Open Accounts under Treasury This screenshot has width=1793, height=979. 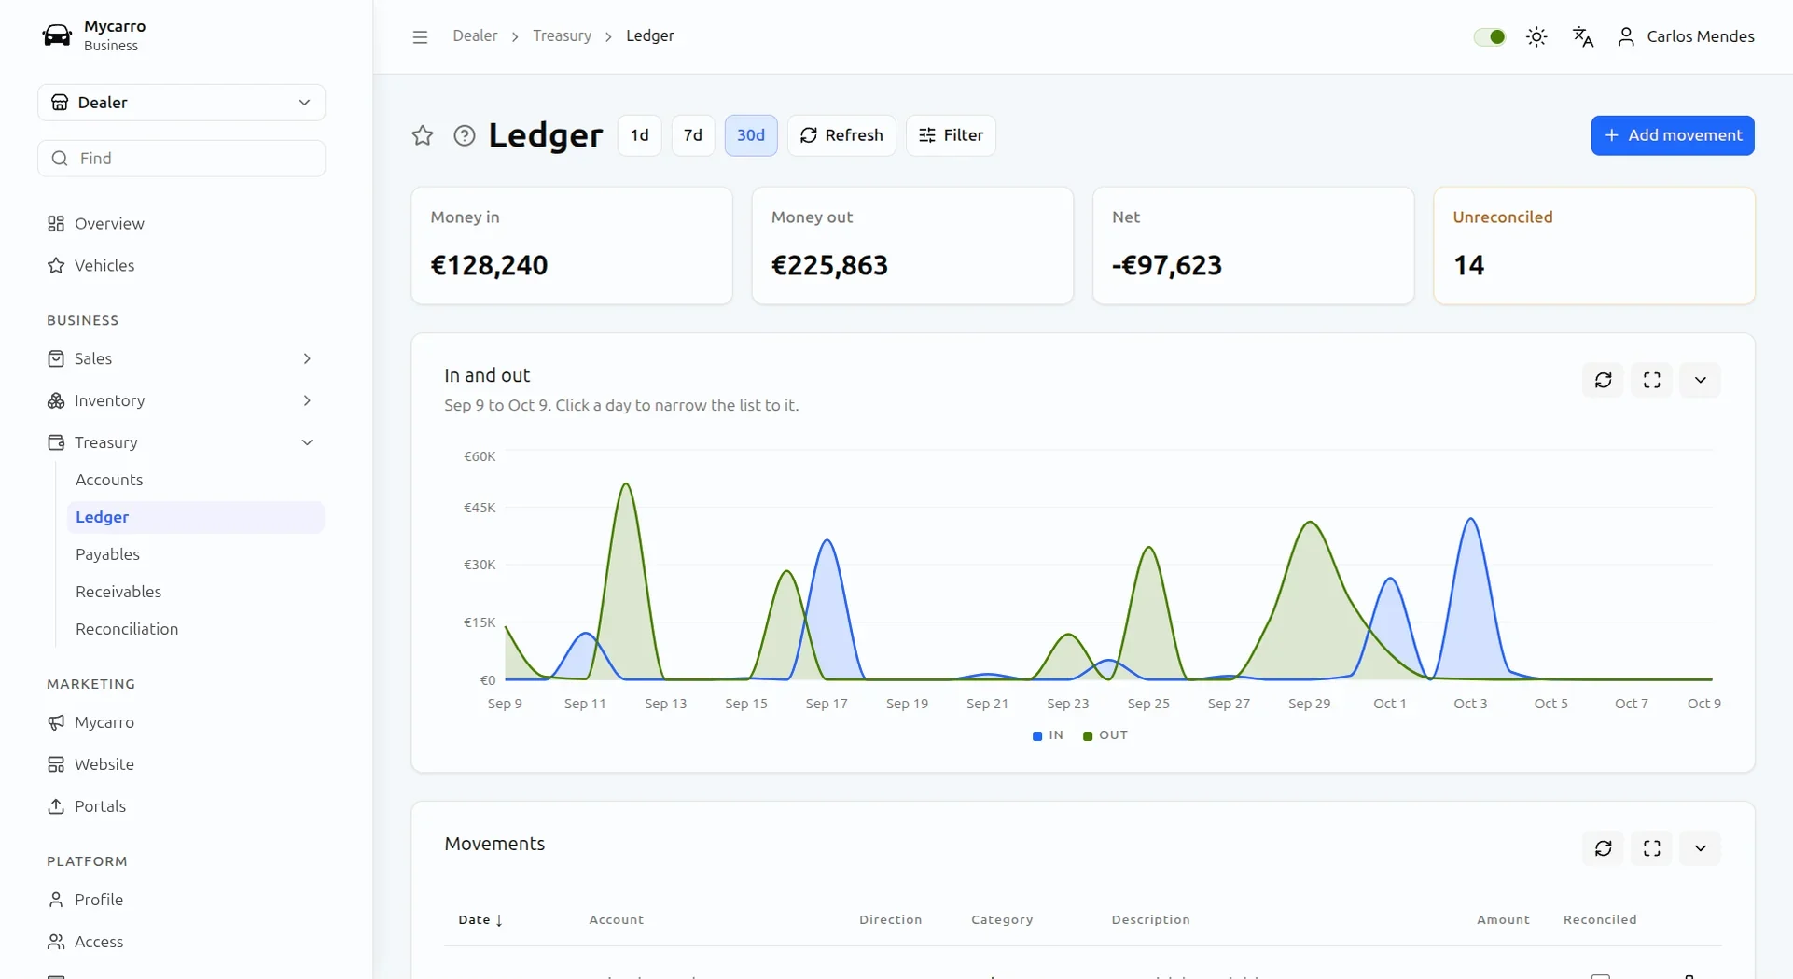tap(196, 480)
